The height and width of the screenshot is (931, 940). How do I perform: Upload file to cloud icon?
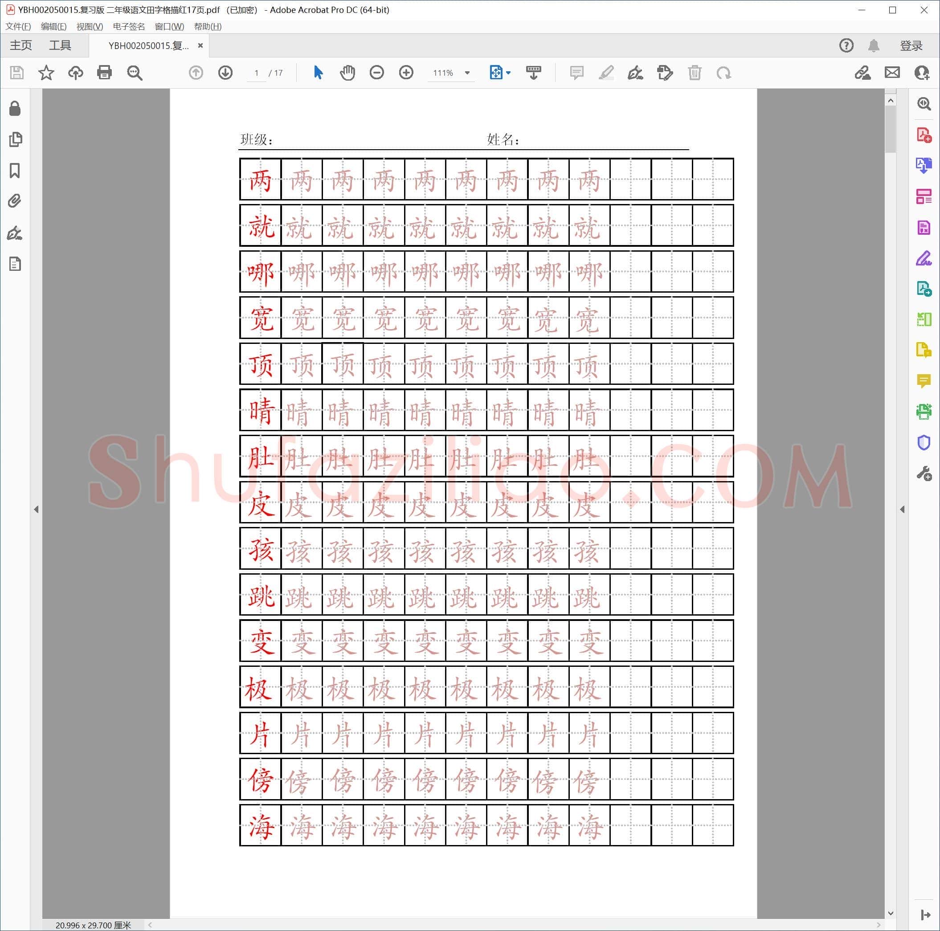pos(75,73)
